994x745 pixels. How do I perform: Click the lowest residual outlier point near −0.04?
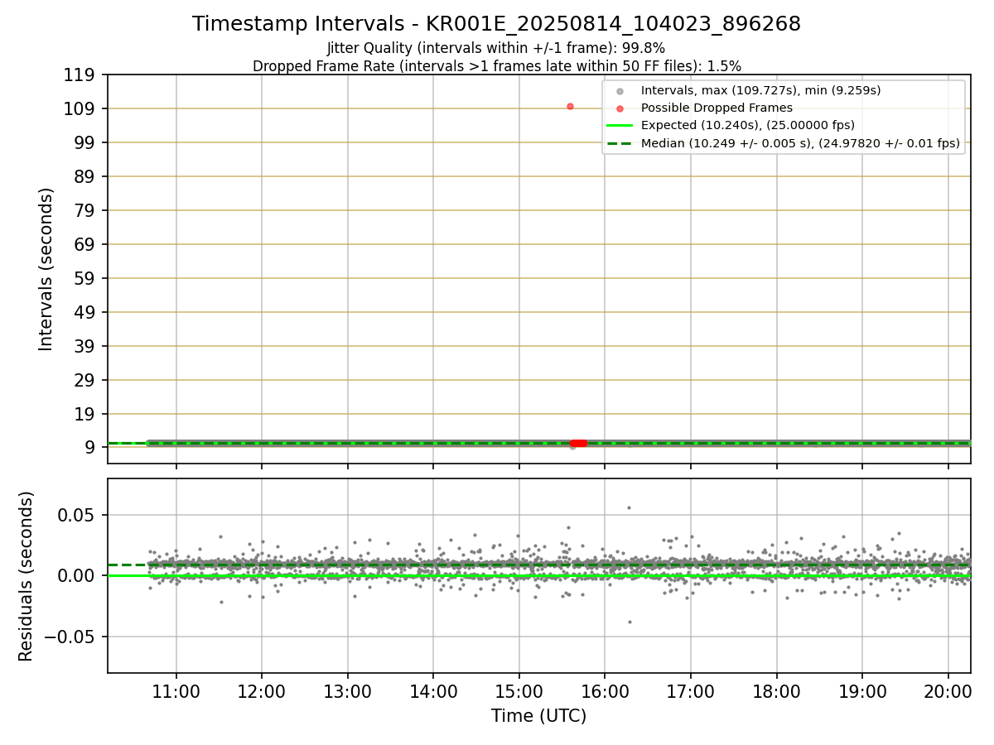630,622
